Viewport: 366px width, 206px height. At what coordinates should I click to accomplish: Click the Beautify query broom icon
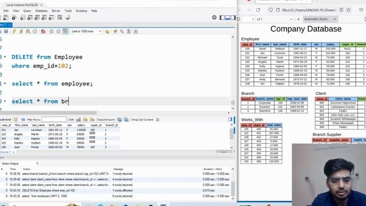click(115, 31)
